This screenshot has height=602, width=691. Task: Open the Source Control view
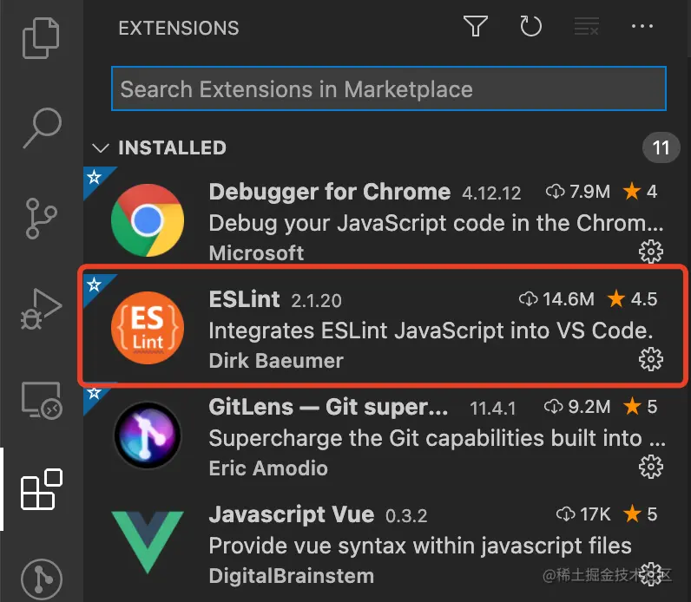(x=41, y=219)
